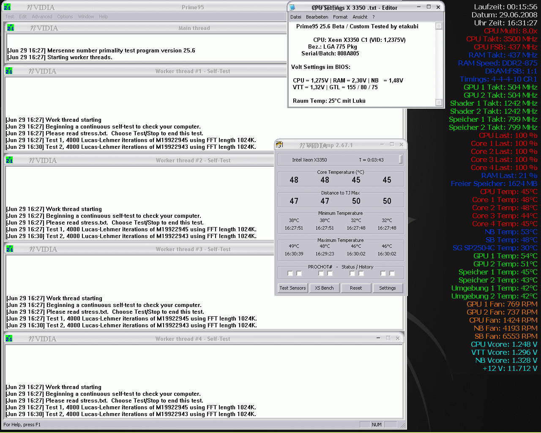541x433 pixels.
Task: Toggle first PROCHOT# checkbox under core 3
Action: tap(352, 273)
